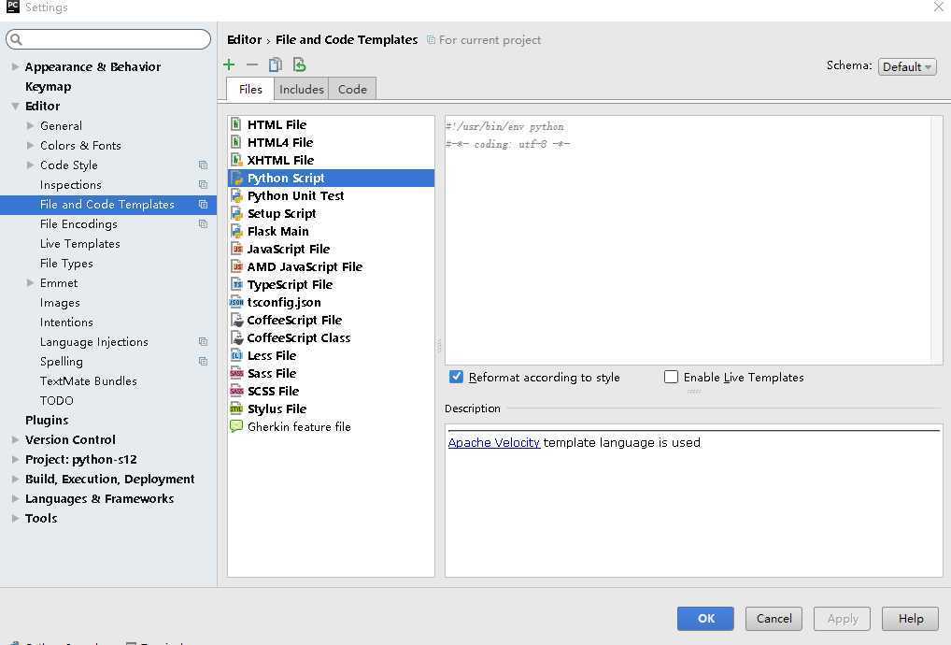Close the Settings dialog window
This screenshot has height=645, width=951.
point(938,7)
